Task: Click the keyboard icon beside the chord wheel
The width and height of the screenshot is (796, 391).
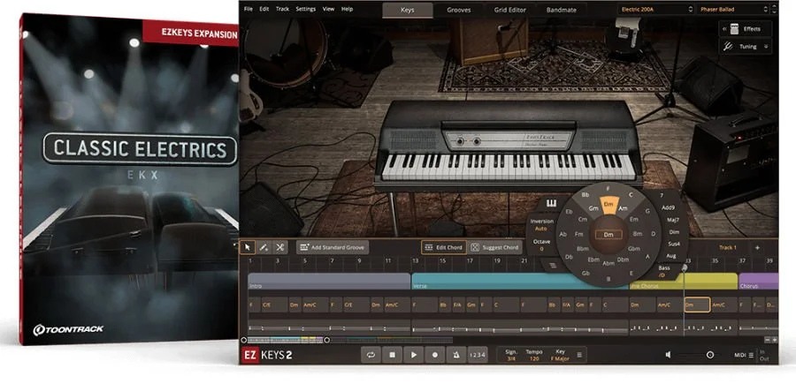Action: [551, 204]
